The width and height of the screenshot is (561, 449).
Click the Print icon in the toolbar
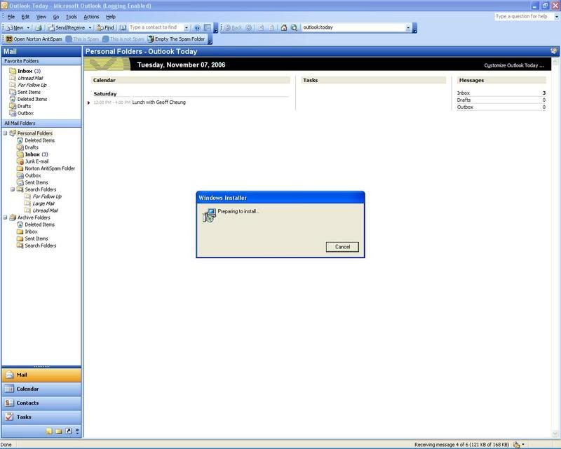click(x=39, y=27)
